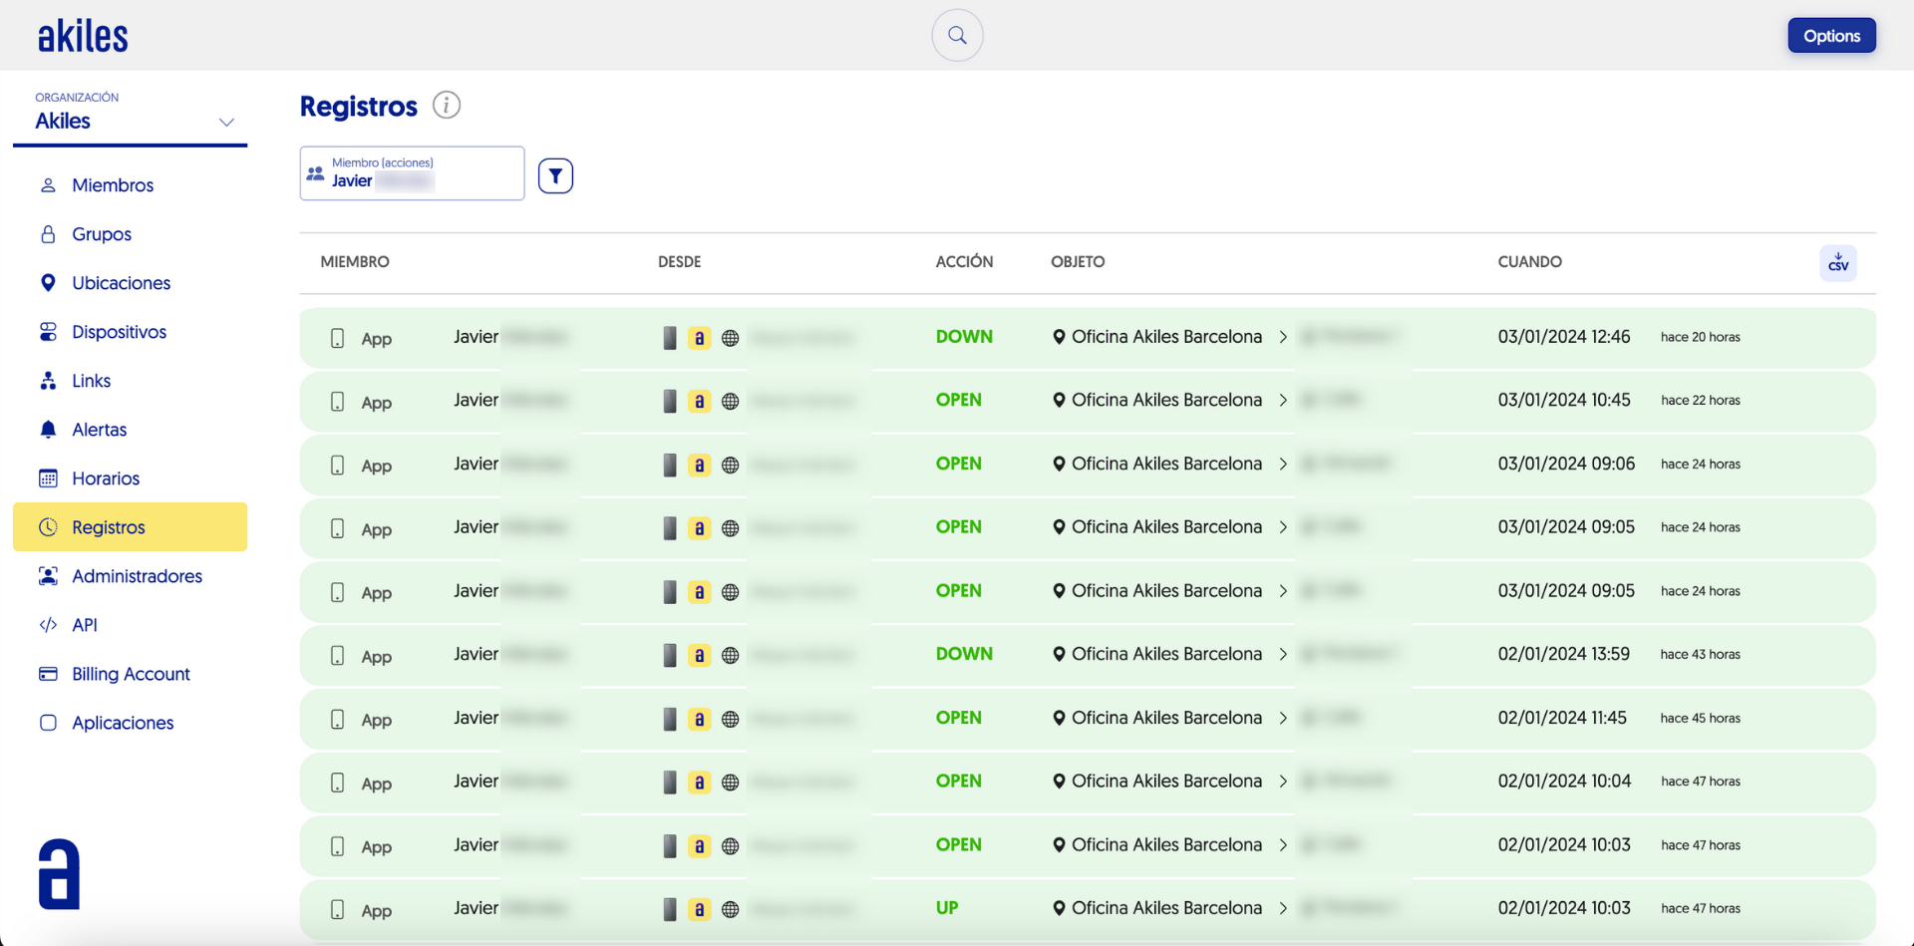Viewport: 1914px width, 946px height.
Task: Open the Alertas menu item
Action: pos(99,430)
